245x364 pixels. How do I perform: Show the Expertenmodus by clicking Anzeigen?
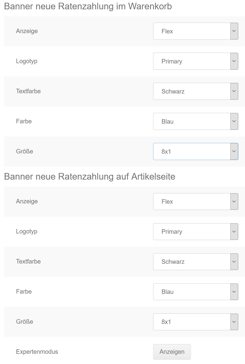pos(172,352)
